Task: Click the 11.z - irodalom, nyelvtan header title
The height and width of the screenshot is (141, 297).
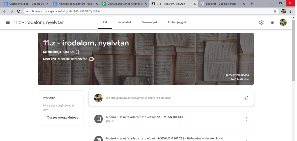Action: (x=39, y=22)
